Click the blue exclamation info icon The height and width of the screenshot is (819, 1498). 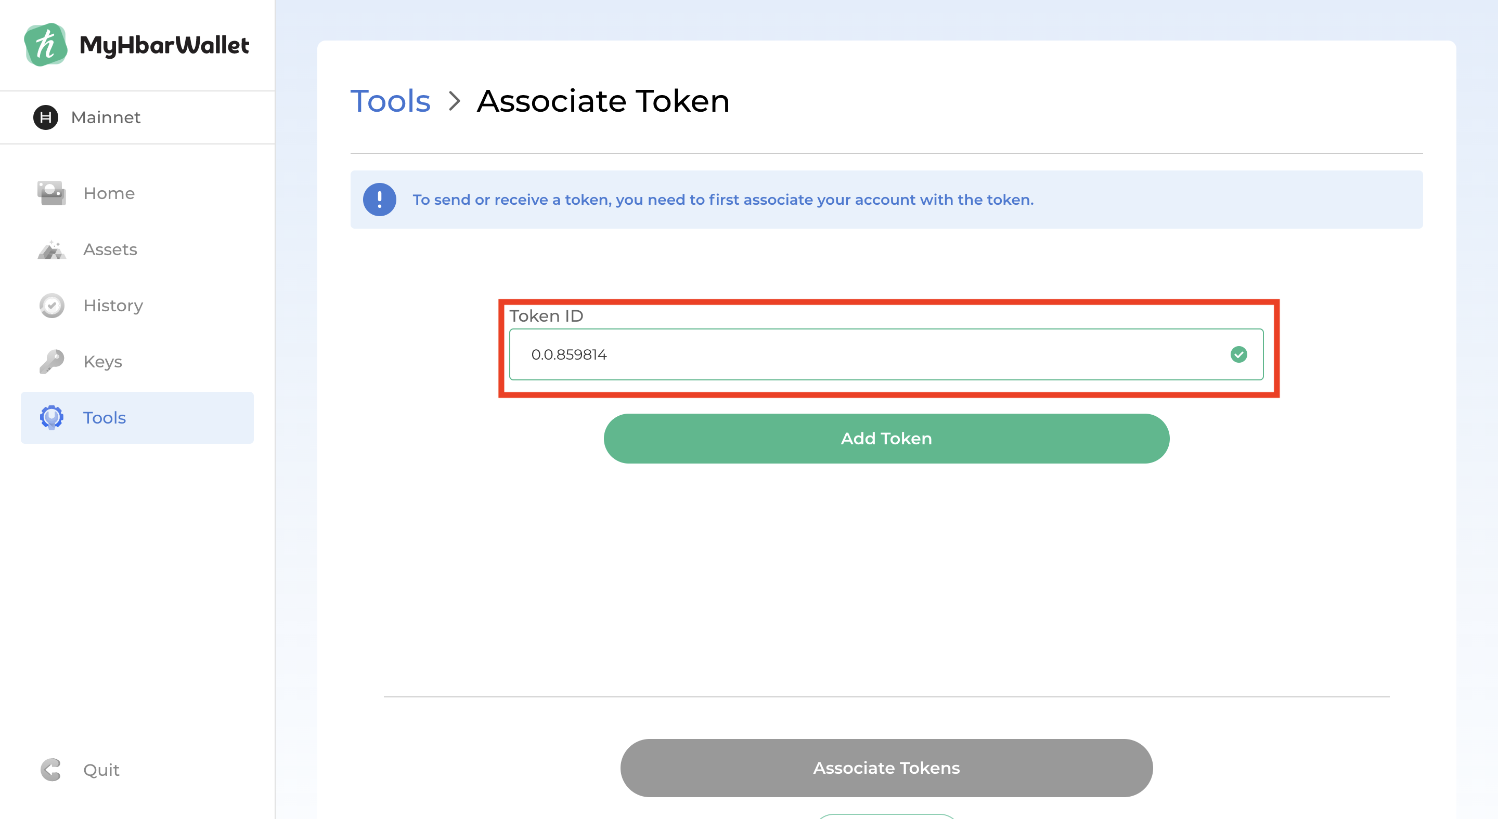click(x=380, y=200)
